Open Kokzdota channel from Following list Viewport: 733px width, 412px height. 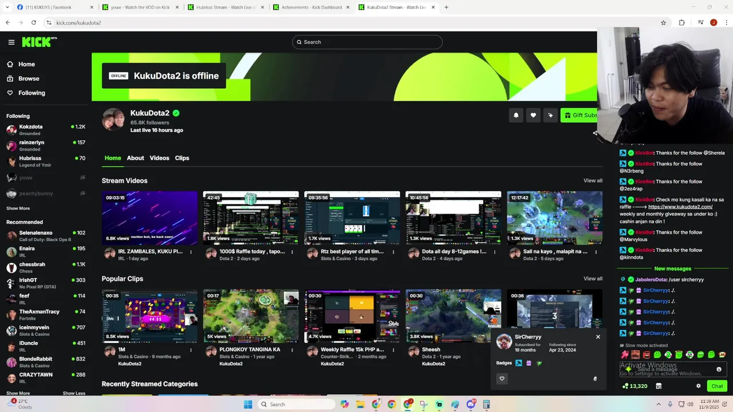(x=46, y=129)
